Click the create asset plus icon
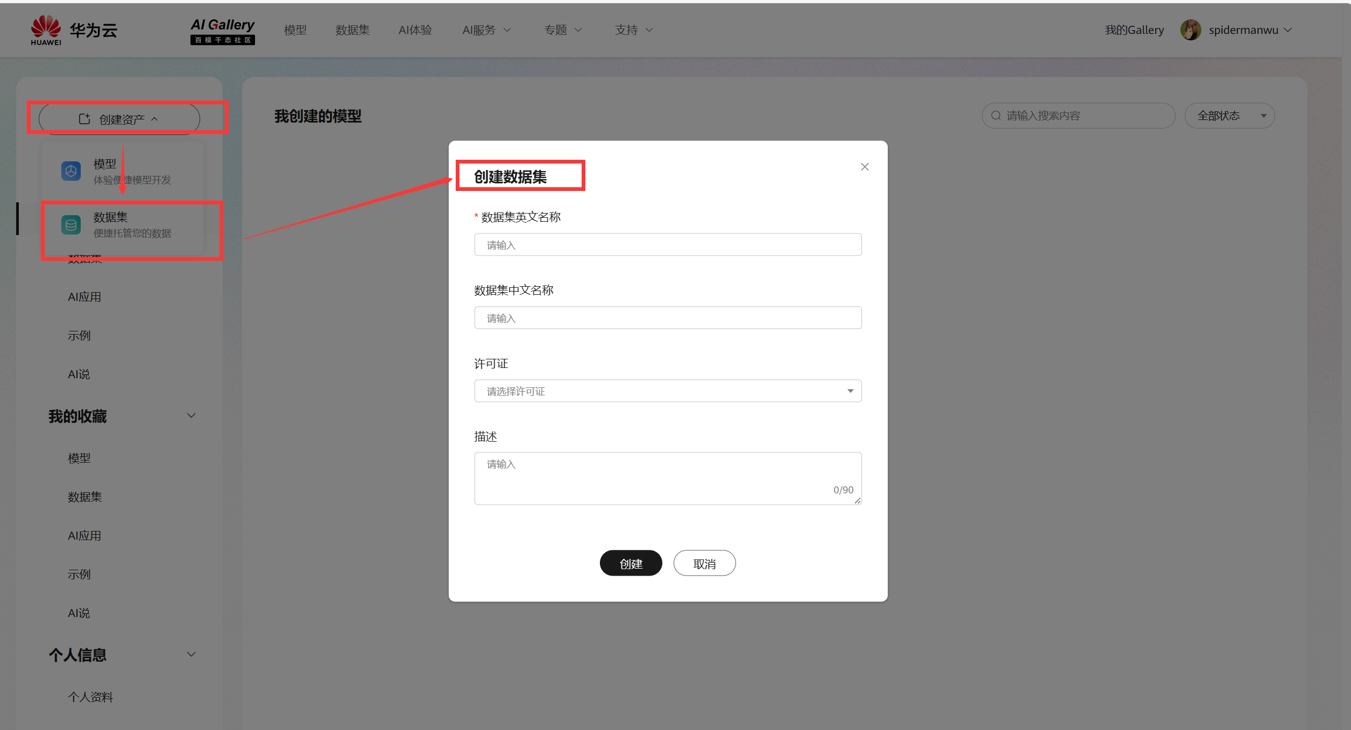 (84, 119)
